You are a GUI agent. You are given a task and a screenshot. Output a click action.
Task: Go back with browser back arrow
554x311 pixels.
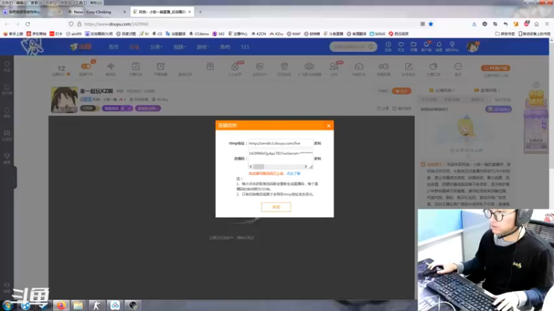tap(7, 24)
